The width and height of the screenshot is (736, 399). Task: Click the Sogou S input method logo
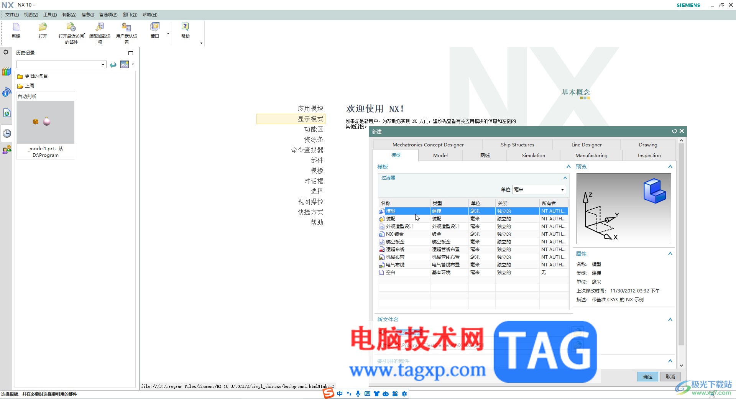click(329, 393)
